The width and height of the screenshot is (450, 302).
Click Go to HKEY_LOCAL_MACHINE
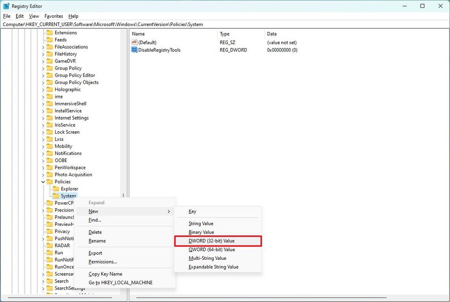tap(120, 283)
